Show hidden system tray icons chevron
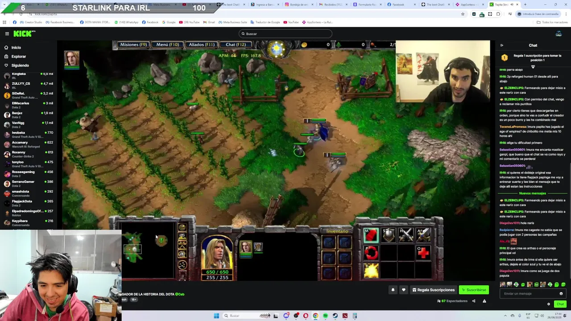The height and width of the screenshot is (321, 571). [505, 316]
